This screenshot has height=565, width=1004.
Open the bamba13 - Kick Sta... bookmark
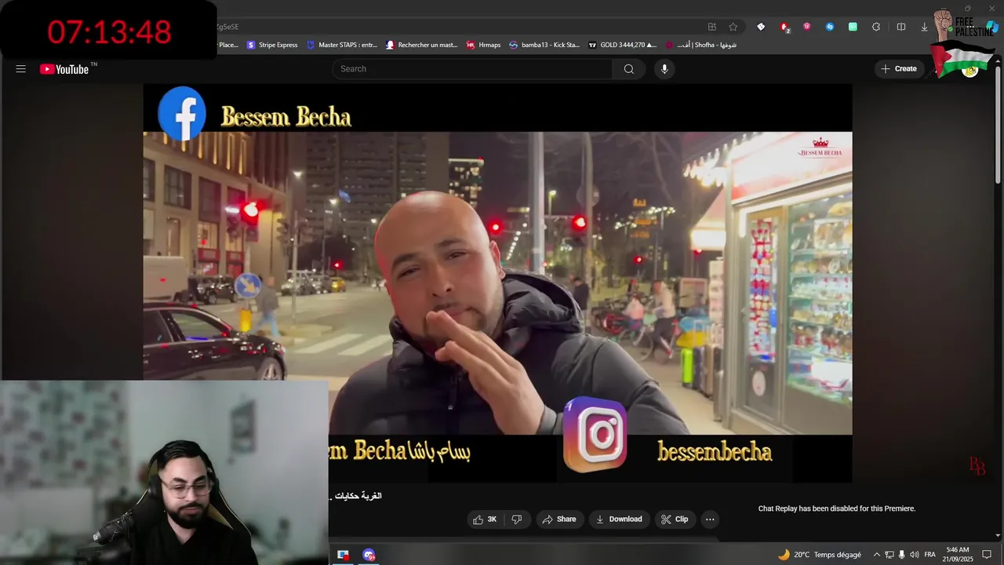544,45
